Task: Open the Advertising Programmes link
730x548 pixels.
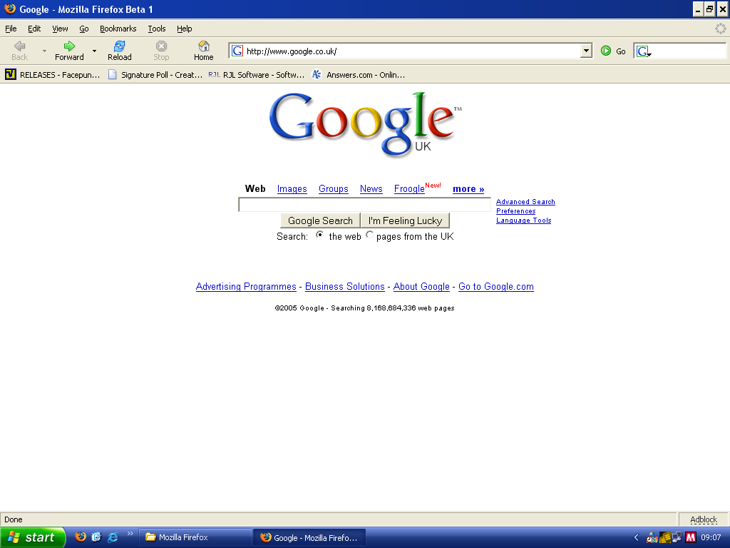Action: coord(246,287)
